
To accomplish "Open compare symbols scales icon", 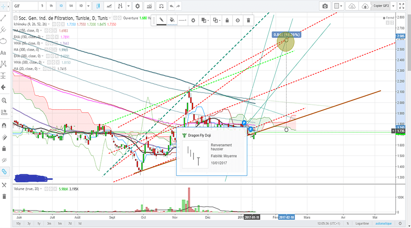I will pos(161,6).
